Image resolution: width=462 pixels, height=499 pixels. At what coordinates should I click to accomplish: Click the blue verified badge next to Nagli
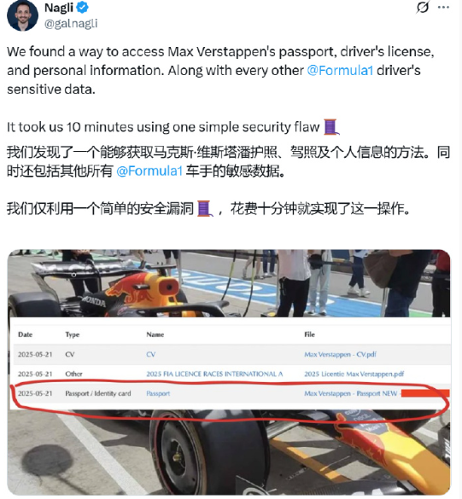click(83, 8)
